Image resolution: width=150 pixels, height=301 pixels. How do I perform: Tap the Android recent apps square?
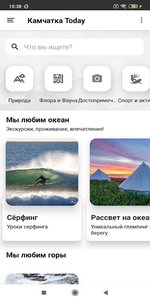[44, 293]
